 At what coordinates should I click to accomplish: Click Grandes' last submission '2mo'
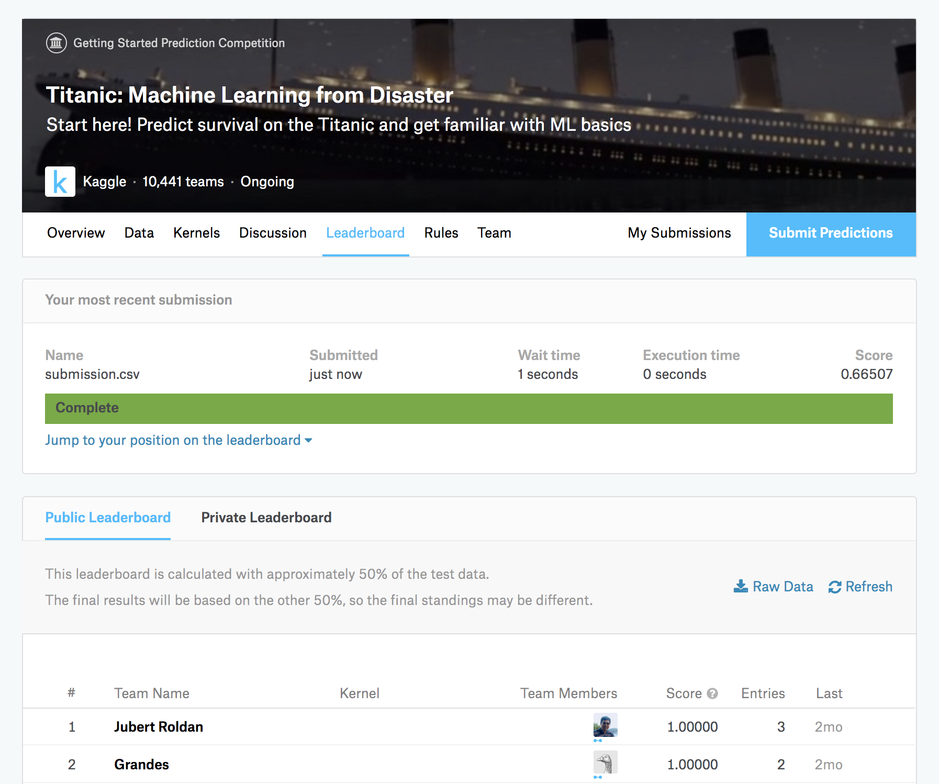(x=829, y=765)
